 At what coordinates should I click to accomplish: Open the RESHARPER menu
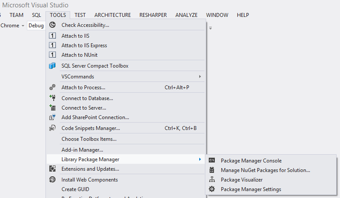(153, 15)
